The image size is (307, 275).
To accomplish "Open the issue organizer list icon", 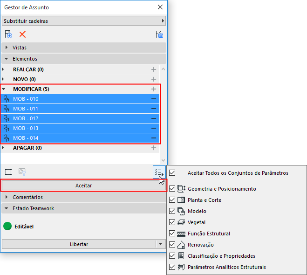I will pos(159,34).
